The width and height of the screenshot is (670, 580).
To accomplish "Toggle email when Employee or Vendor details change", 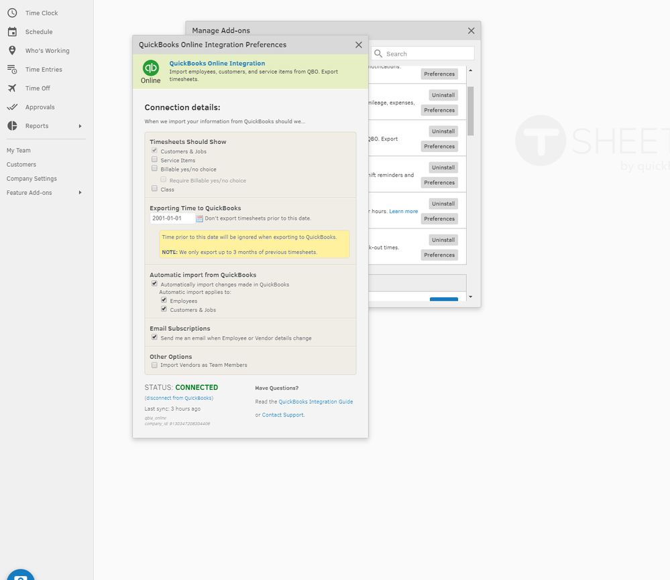I will pyautogui.click(x=154, y=337).
